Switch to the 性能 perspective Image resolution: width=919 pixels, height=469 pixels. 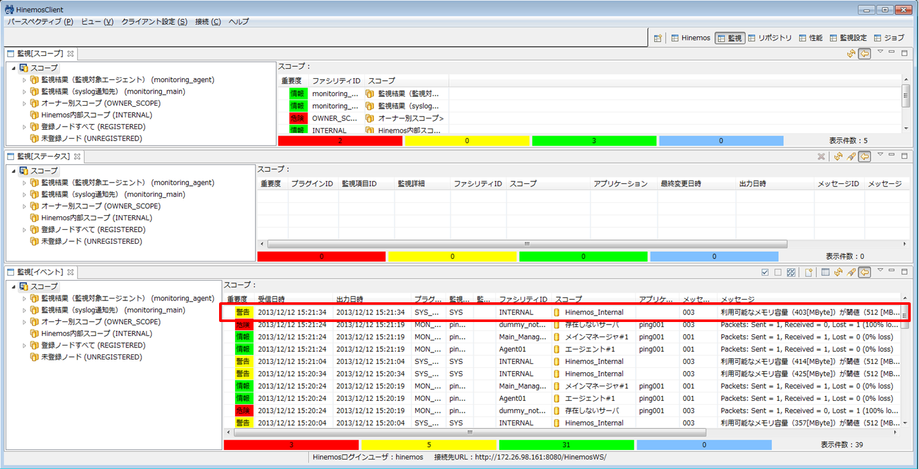810,38
